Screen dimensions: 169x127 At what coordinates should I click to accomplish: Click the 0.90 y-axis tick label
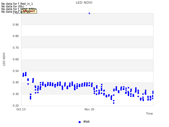pos(16,25)
